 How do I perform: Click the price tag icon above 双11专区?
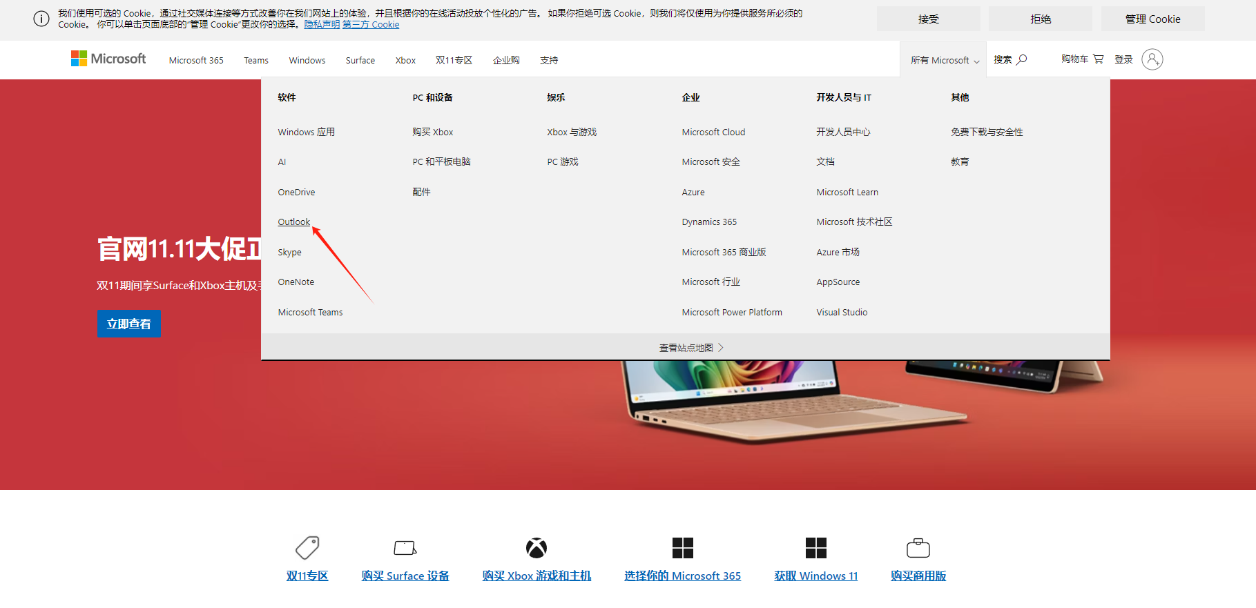(307, 548)
